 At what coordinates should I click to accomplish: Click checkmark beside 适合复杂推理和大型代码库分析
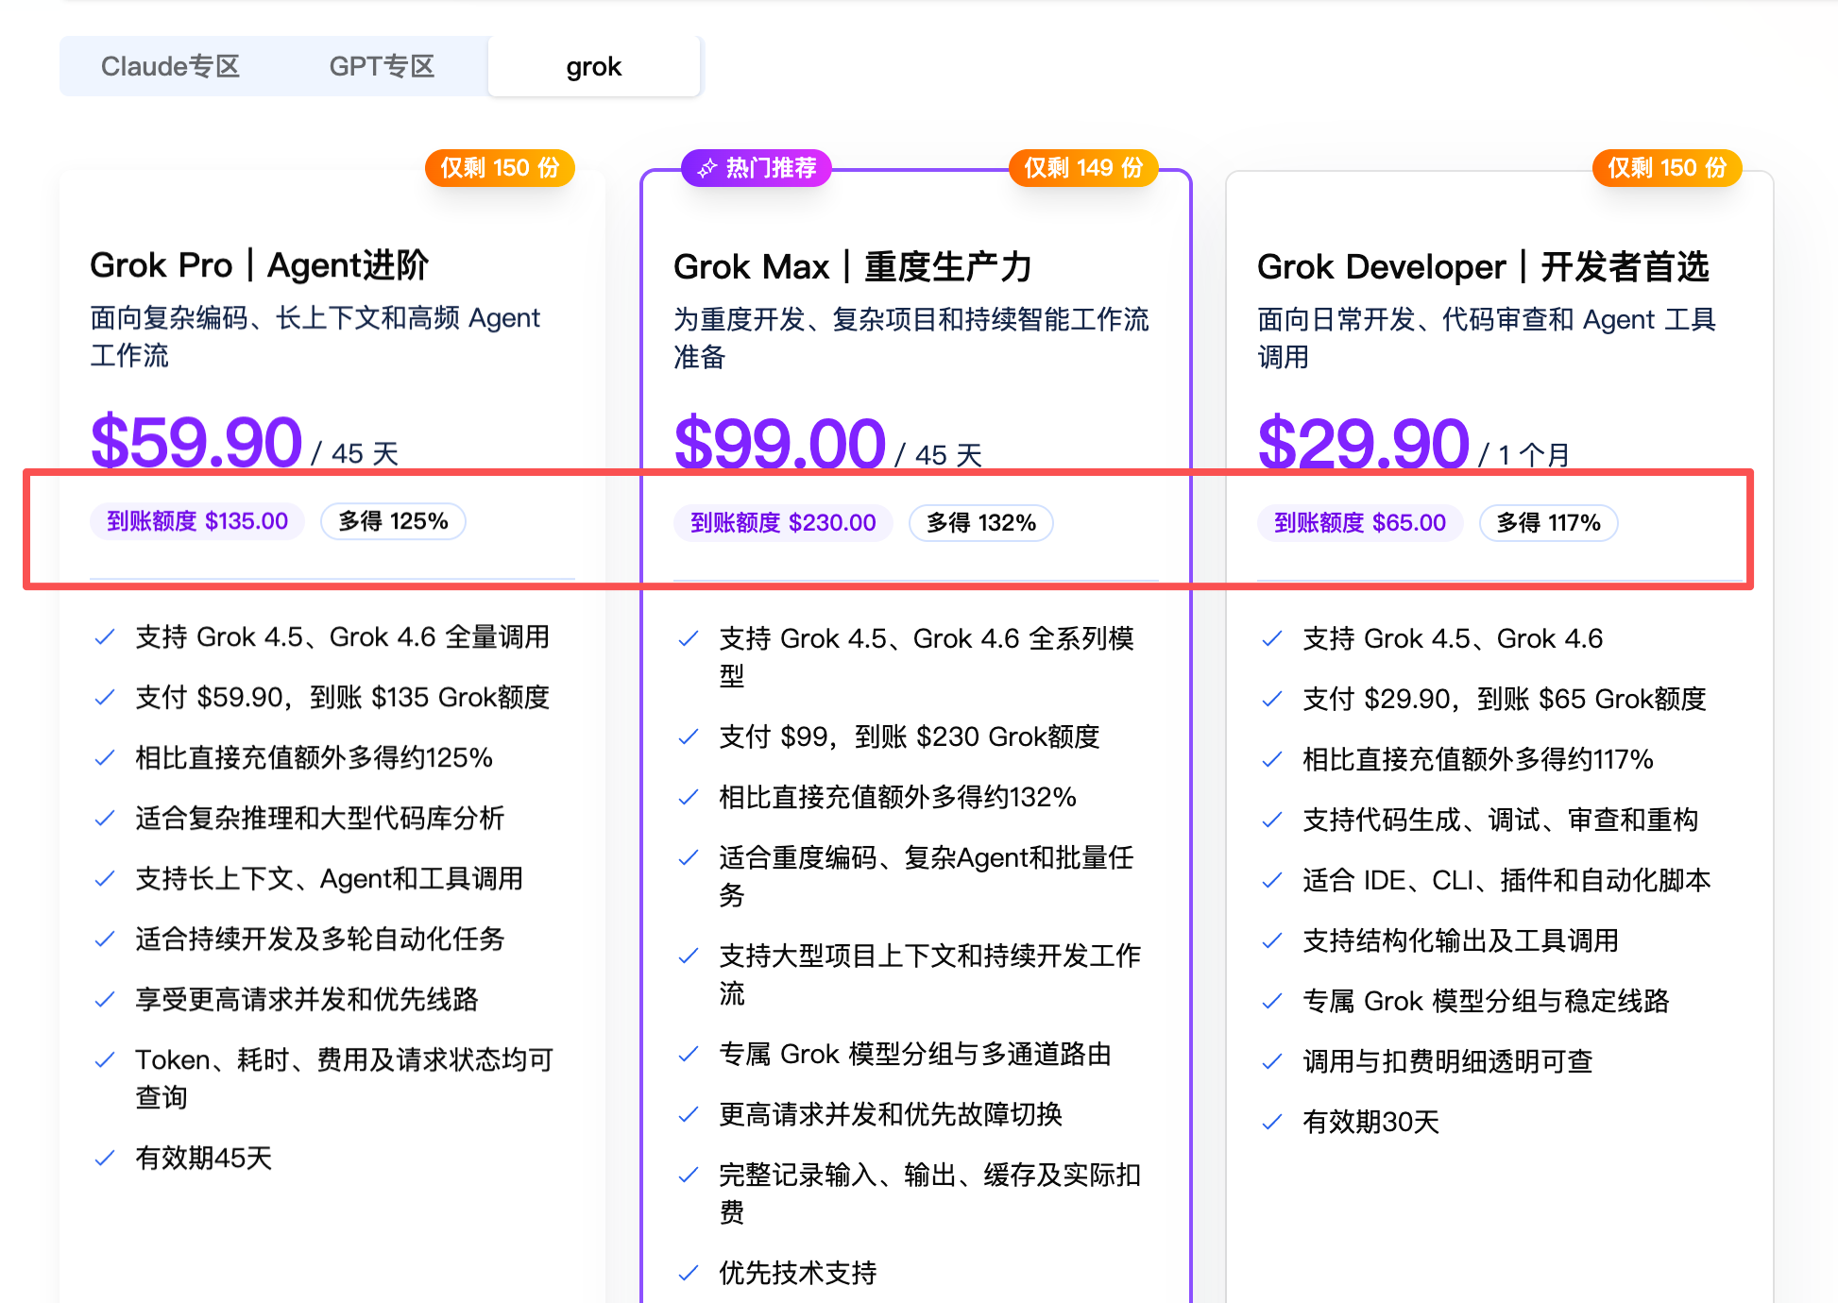point(105,819)
